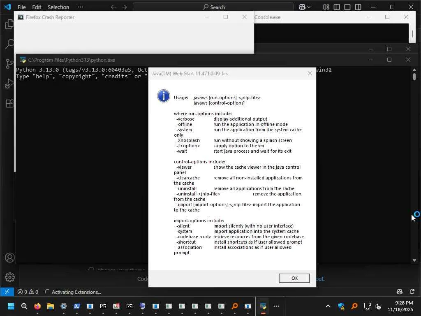The image size is (421, 316).
Task: Open Windows Security tray icon
Action: (341, 306)
